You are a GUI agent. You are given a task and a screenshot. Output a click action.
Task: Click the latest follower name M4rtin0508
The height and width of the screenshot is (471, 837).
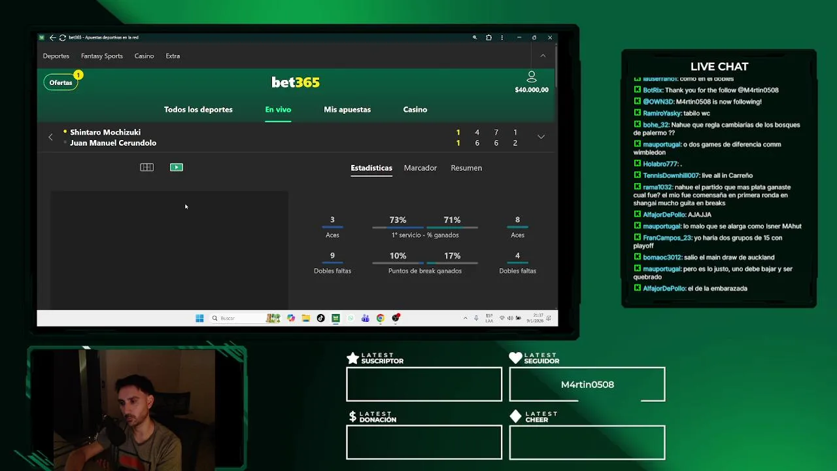point(587,385)
